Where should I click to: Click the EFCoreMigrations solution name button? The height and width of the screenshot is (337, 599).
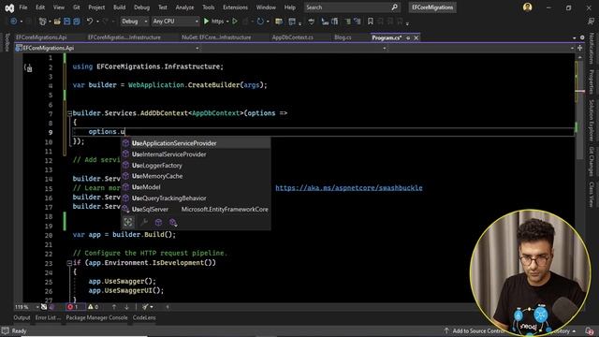coord(432,7)
